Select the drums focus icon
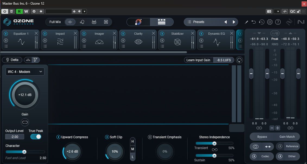 [x=94, y=22]
